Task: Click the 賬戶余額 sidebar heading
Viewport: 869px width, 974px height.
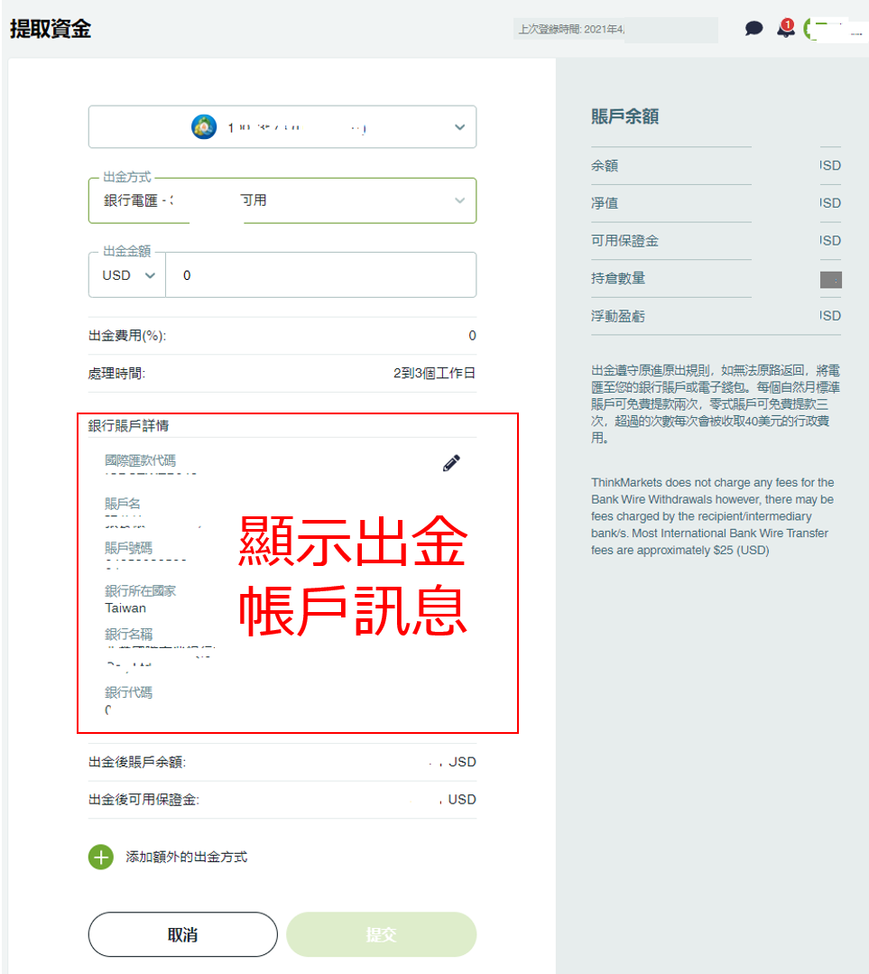Action: coord(624,116)
